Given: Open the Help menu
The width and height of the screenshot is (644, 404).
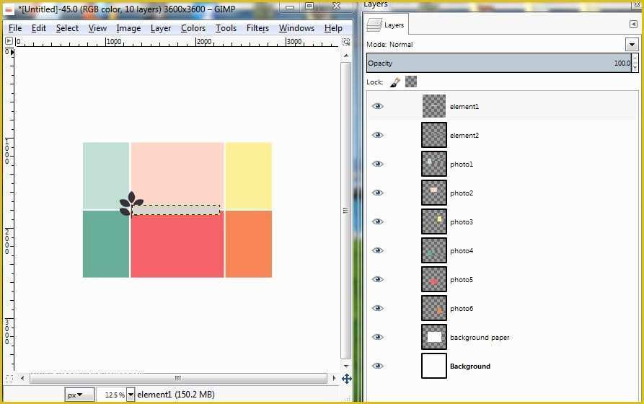Looking at the screenshot, I should [x=333, y=28].
